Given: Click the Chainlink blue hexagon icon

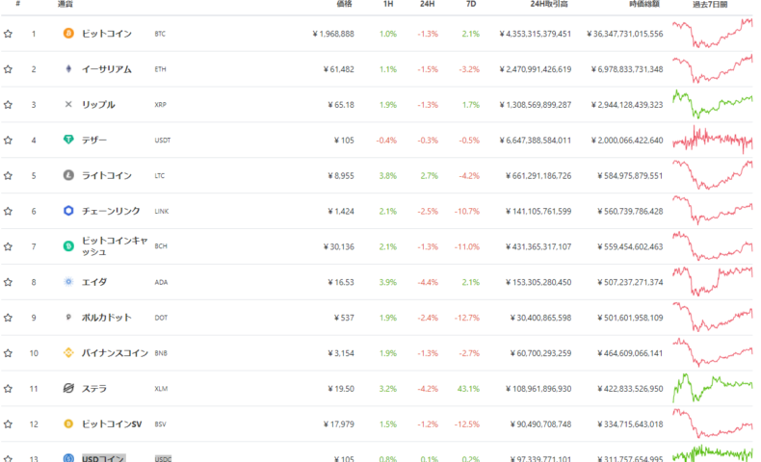Looking at the screenshot, I should coord(68,211).
